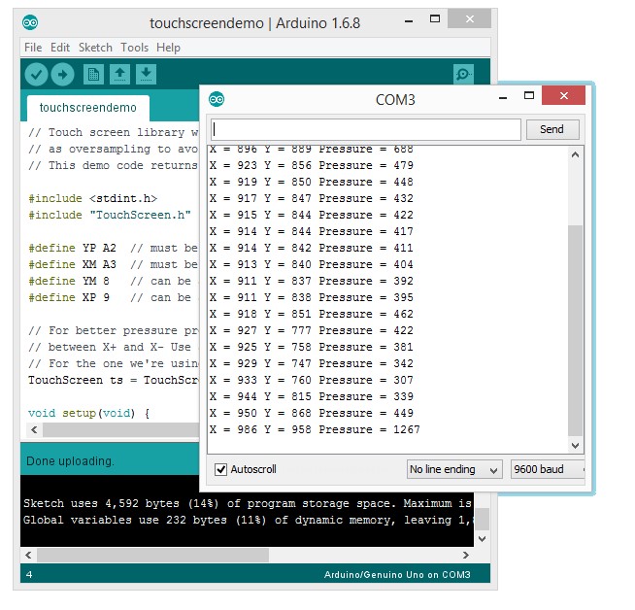Image resolution: width=635 pixels, height=610 pixels.
Task: Click serial row with Pressure = 1267
Action: point(315,429)
